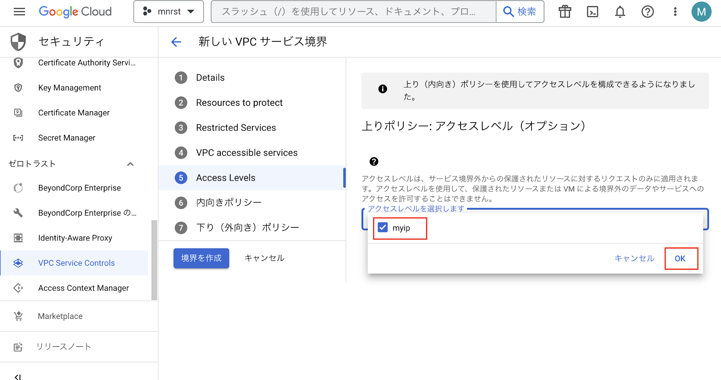The image size is (721, 380).
Task: Click the resource search input field
Action: pyautogui.click(x=353, y=12)
